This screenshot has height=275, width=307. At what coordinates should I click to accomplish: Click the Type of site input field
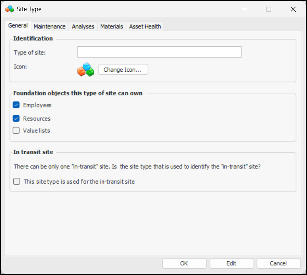click(x=159, y=52)
